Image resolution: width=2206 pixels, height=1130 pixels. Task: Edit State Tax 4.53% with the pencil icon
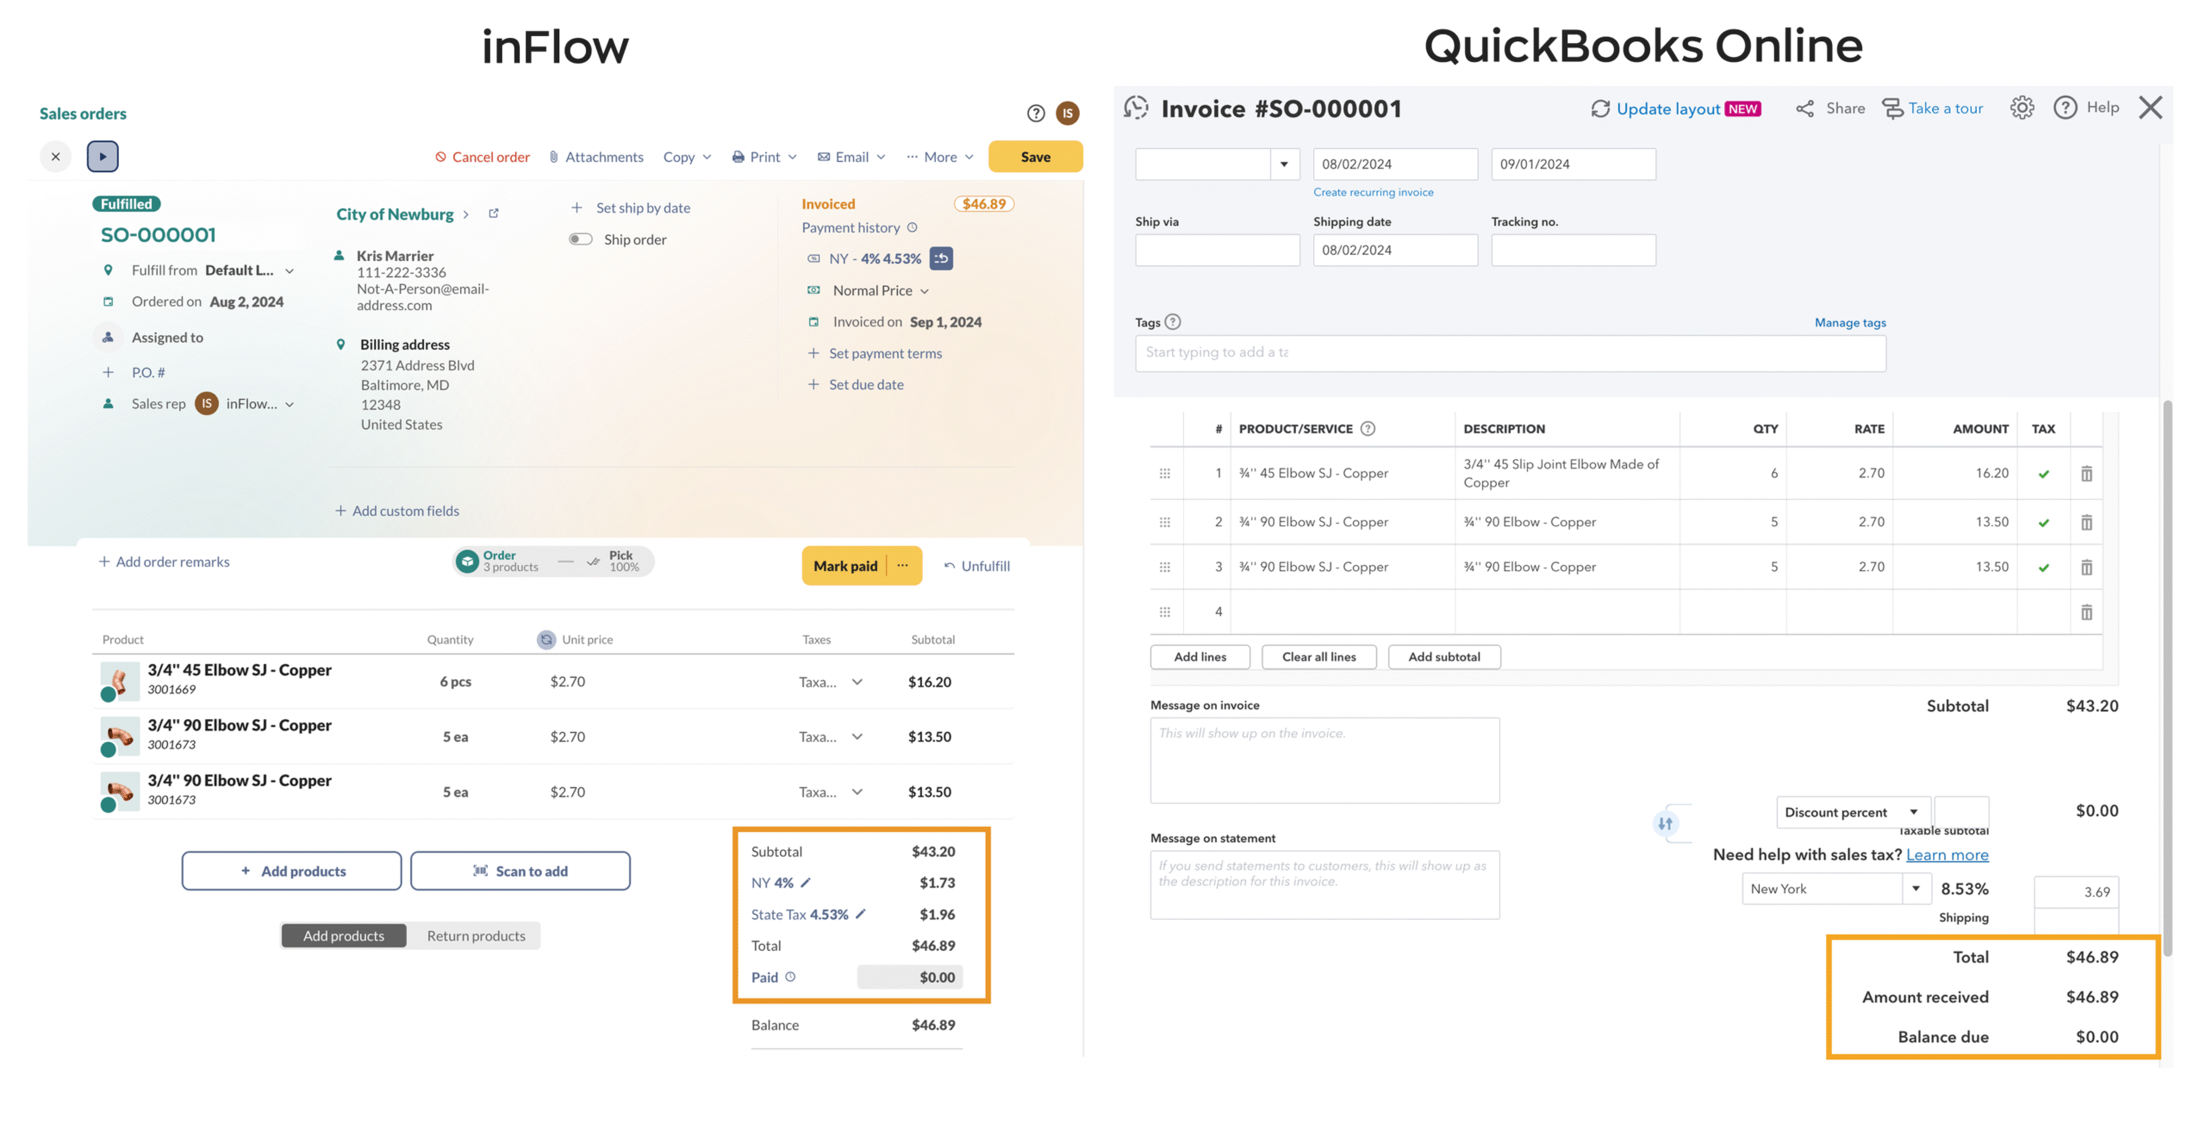coord(862,914)
